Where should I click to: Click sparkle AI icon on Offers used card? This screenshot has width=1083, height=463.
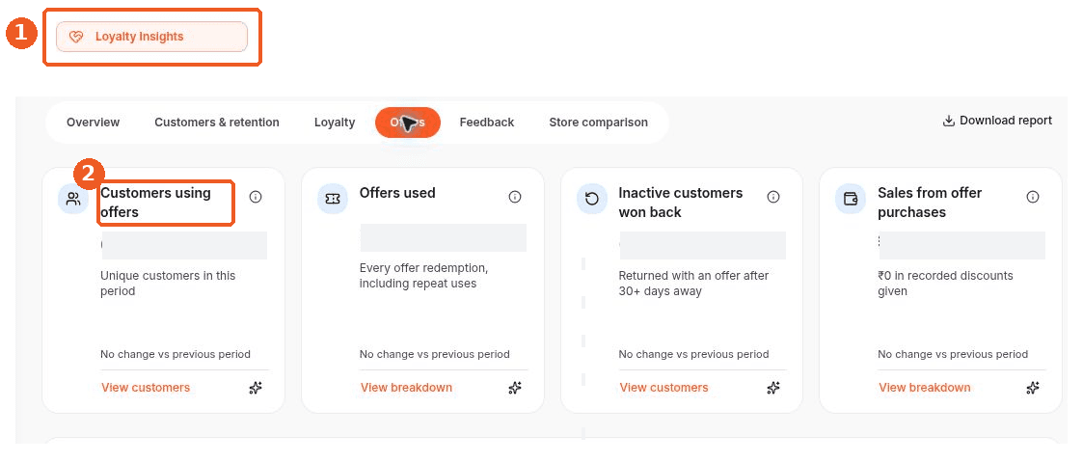(x=515, y=388)
